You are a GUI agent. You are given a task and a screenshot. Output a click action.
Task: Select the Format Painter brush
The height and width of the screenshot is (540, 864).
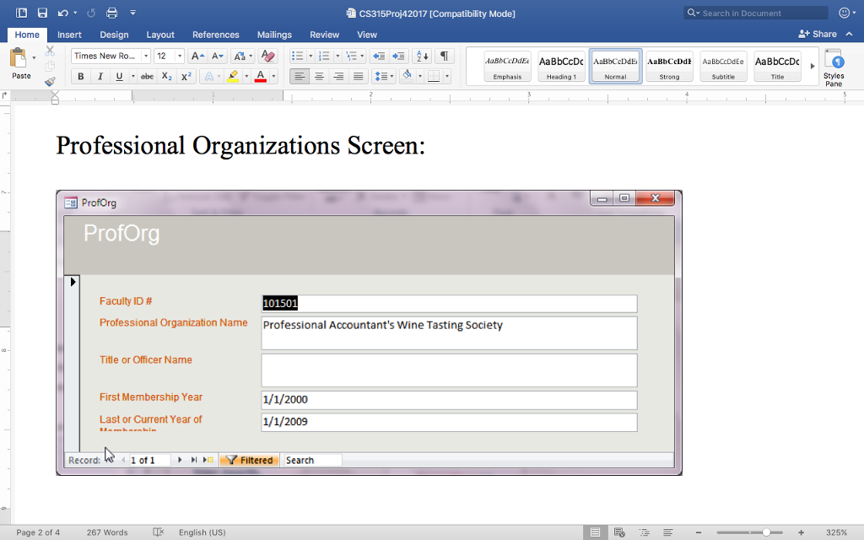pyautogui.click(x=50, y=82)
